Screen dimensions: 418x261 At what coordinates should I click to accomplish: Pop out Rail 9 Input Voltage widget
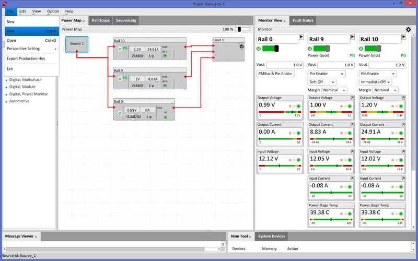point(352,151)
